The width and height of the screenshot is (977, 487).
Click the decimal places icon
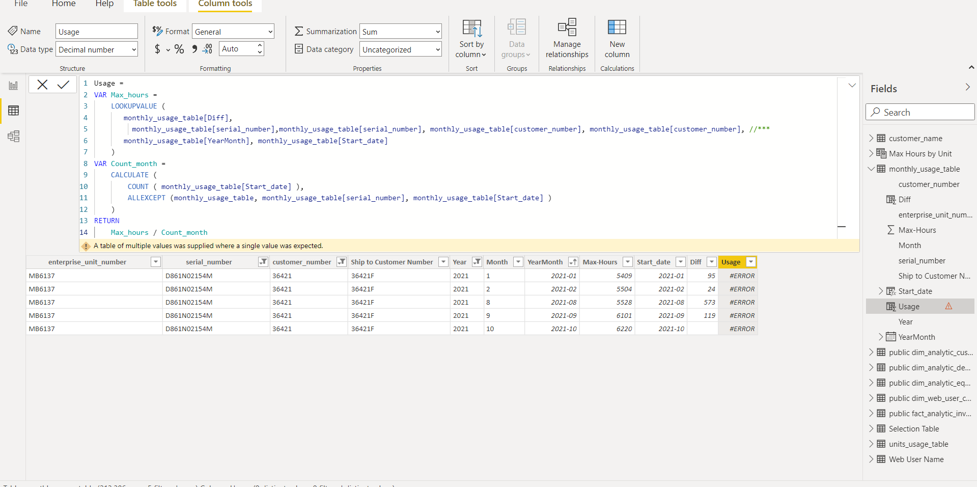pyautogui.click(x=207, y=49)
